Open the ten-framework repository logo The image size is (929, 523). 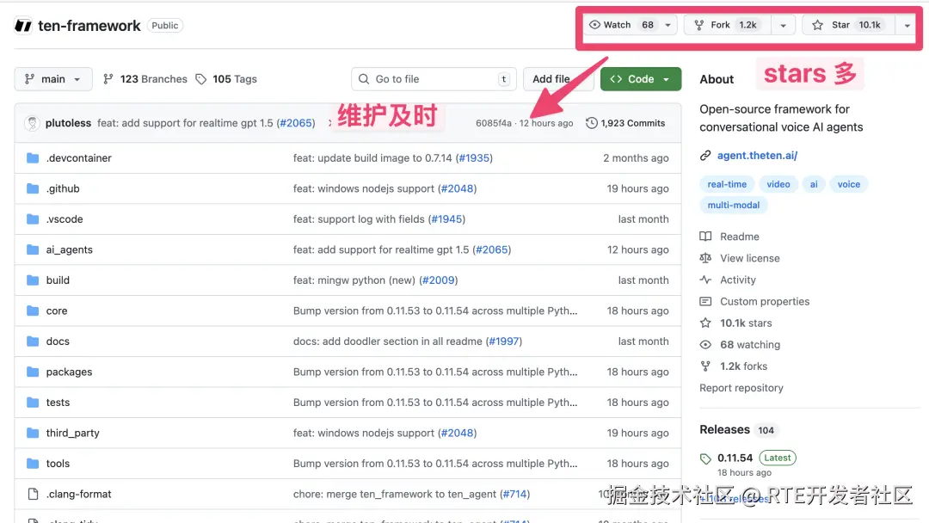tap(23, 26)
